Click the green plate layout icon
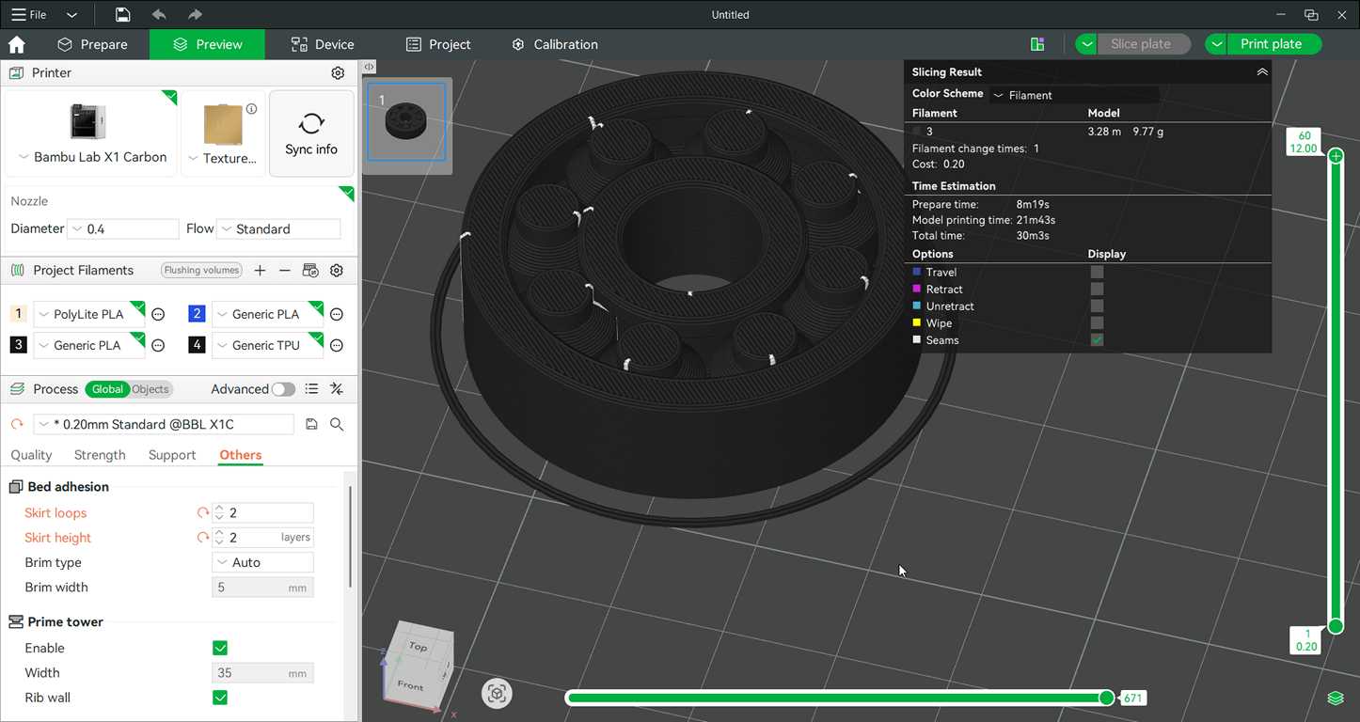Image resolution: width=1360 pixels, height=722 pixels. (1037, 44)
